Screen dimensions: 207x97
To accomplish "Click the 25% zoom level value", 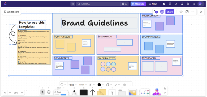I will [x=16, y=93].
